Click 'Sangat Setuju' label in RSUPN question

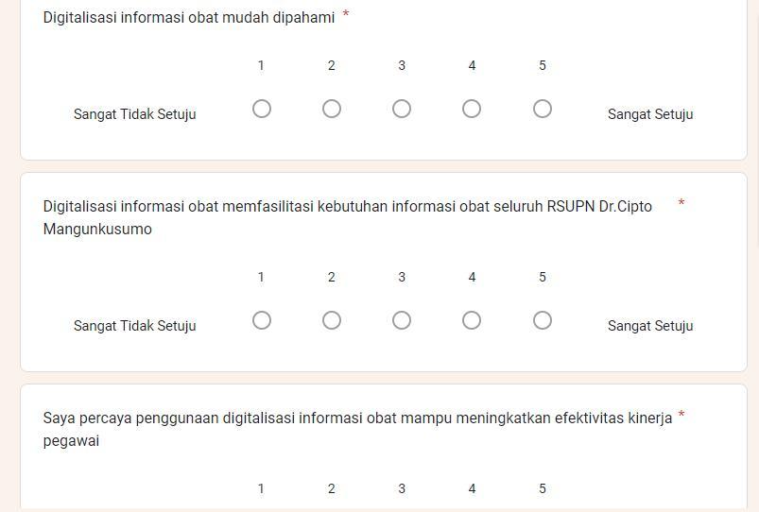[650, 326]
